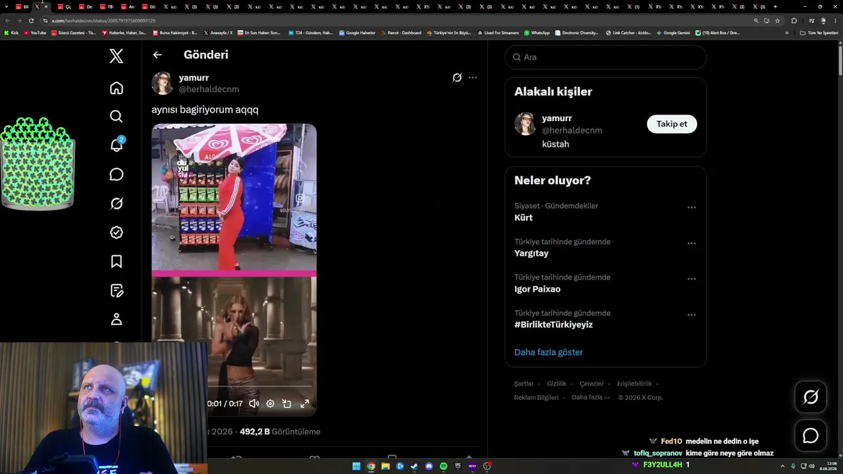Open Notifications bell with 2 badge

[x=117, y=145]
